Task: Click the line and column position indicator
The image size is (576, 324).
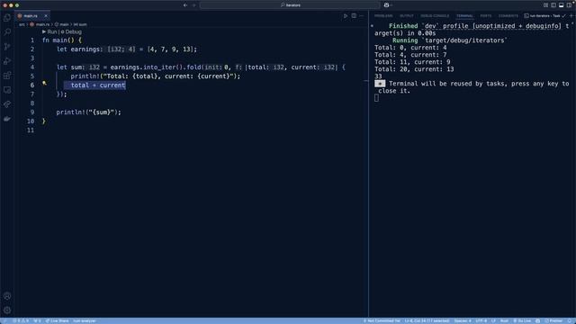Action: pos(427,320)
